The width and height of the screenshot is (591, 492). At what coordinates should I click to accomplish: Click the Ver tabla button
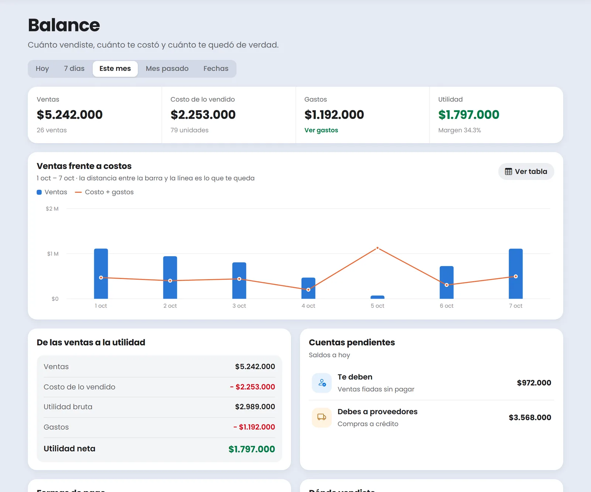pyautogui.click(x=526, y=172)
